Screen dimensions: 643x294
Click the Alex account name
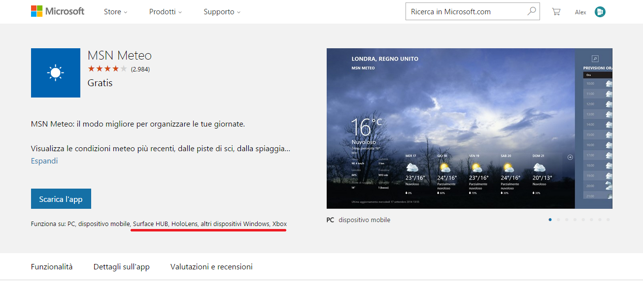coord(580,12)
